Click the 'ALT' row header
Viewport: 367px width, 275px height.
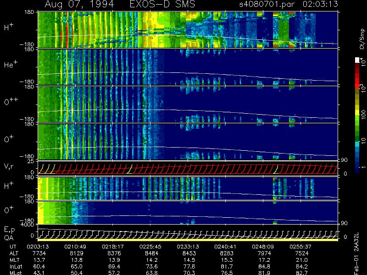click(14, 253)
